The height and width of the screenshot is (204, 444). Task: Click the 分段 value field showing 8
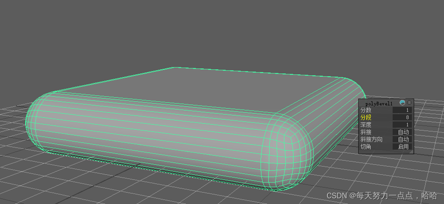pyautogui.click(x=402, y=118)
